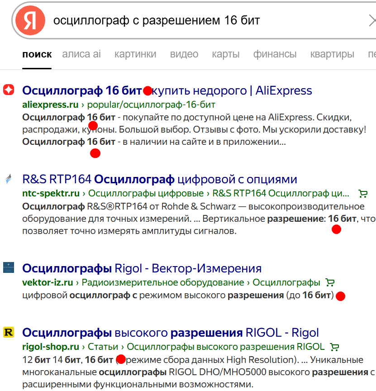Open 'popular/осциллограф-16-бит' breadcrumb link
376x391 pixels.
coord(151,105)
